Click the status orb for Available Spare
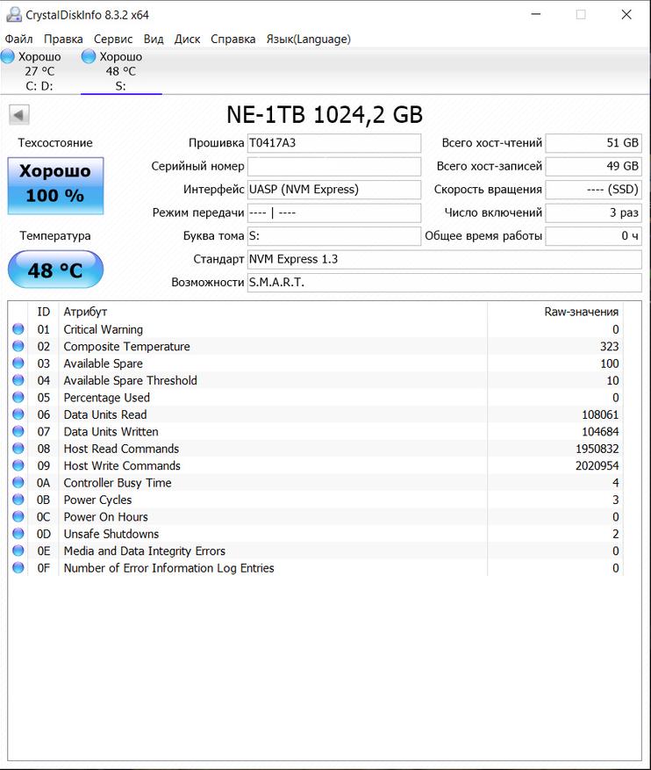Image resolution: width=651 pixels, height=770 pixels. point(18,363)
